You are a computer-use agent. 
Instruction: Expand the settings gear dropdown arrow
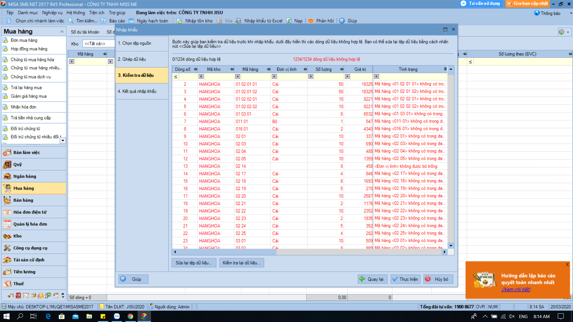tap(568, 32)
